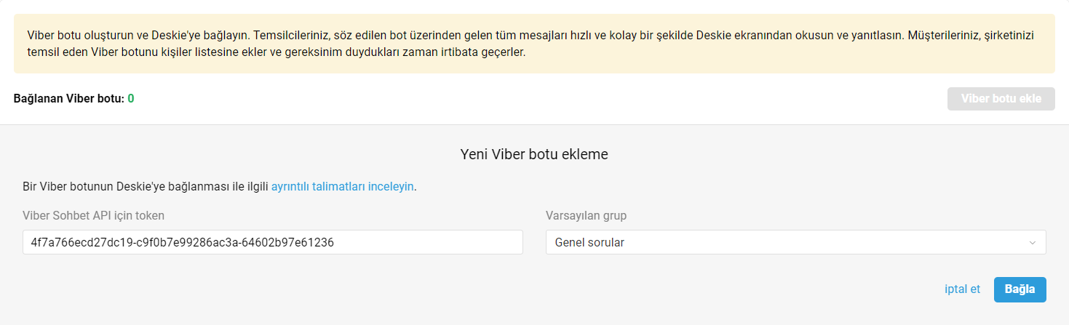Click the Viber Sohbet API için token label
Screen dimensions: 1069x325
pos(94,215)
